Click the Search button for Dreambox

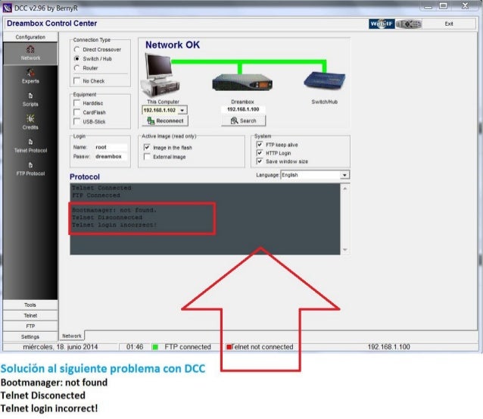[243, 121]
